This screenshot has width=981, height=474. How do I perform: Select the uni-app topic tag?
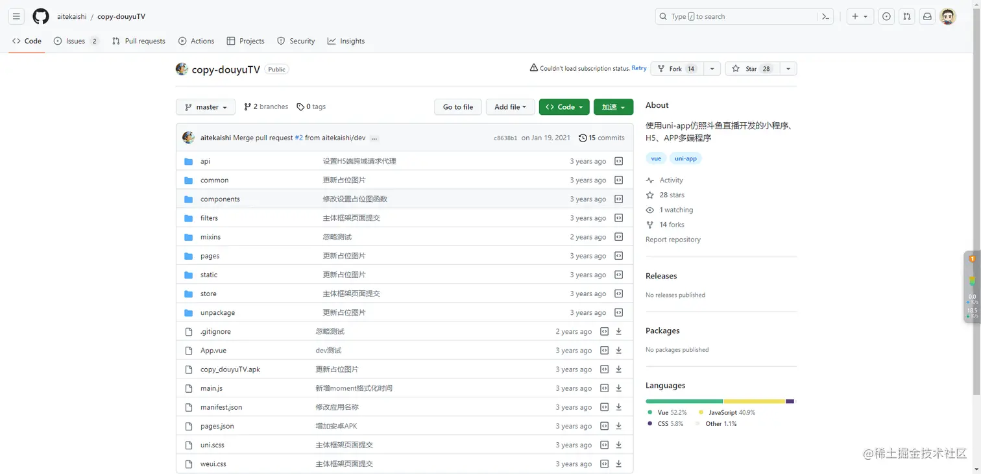pos(686,158)
